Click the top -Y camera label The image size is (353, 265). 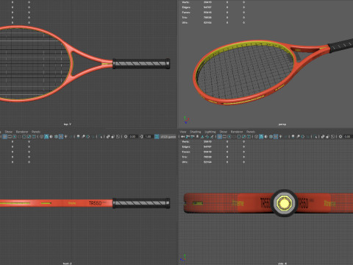tap(68, 124)
